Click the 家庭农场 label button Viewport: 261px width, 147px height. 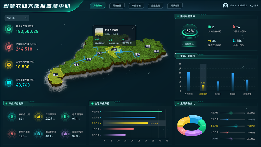click(x=189, y=44)
